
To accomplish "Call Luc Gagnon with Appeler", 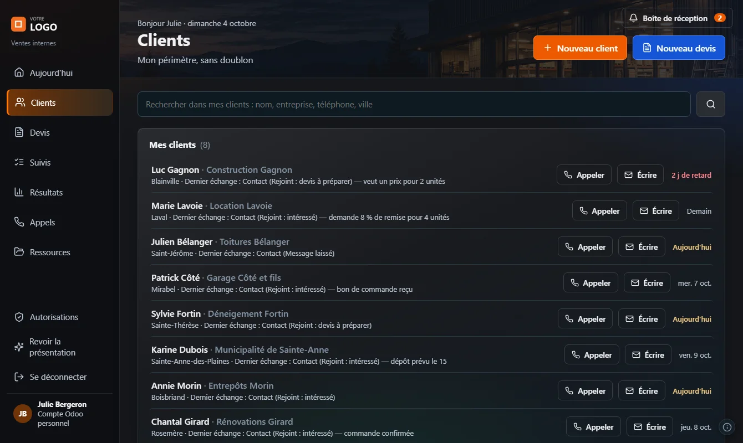I will (584, 175).
